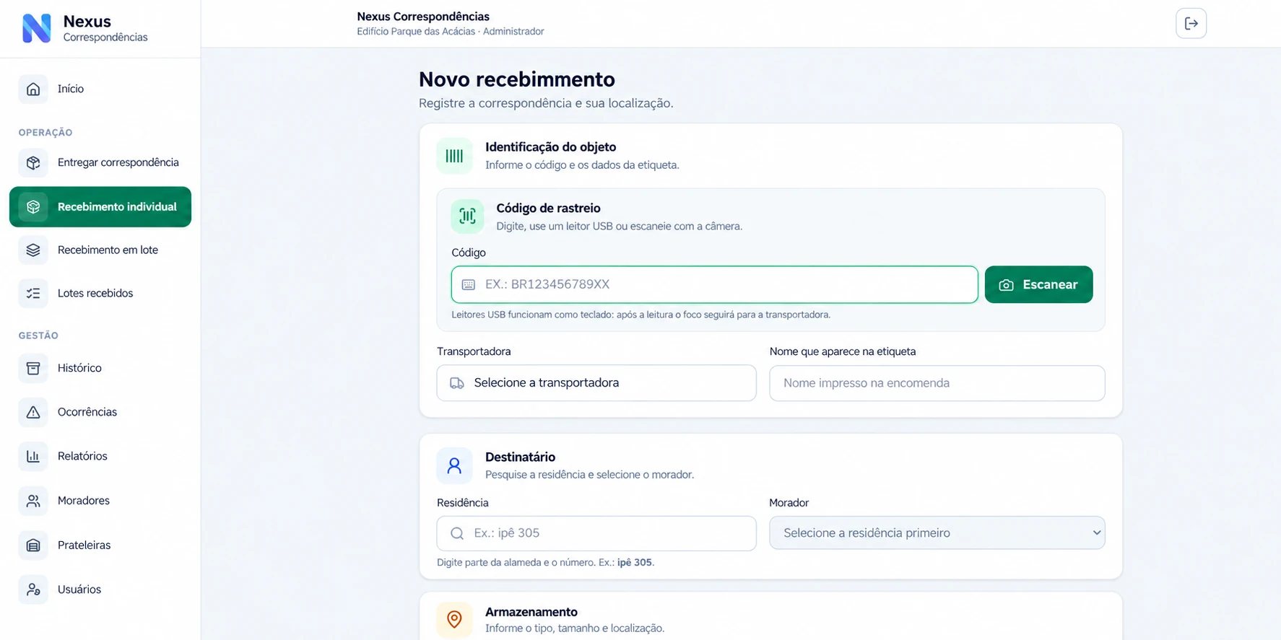Click the Armazenamento section title
Viewport: 1281px width, 640px height.
[x=531, y=612]
